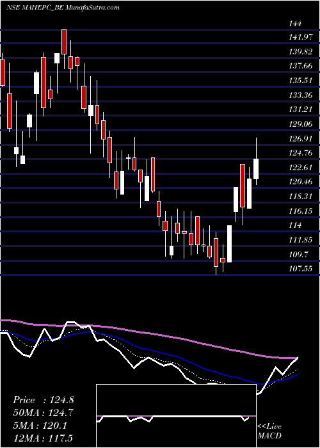Click the 12MA : 117.5 readout
320x448 pixels.
pos(43,438)
